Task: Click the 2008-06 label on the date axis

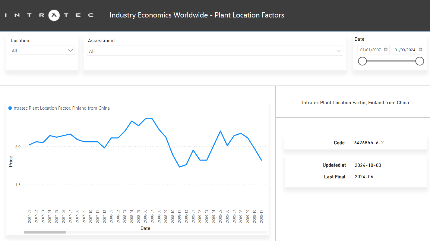Action: (145, 216)
